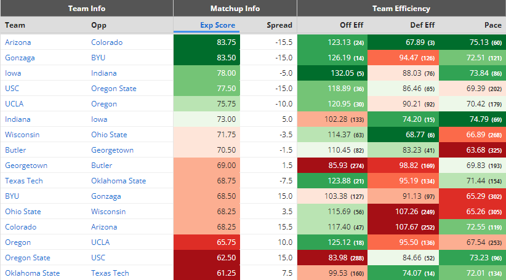
Task: Open the Texas Tech team link in Team column
Action: coord(24,181)
